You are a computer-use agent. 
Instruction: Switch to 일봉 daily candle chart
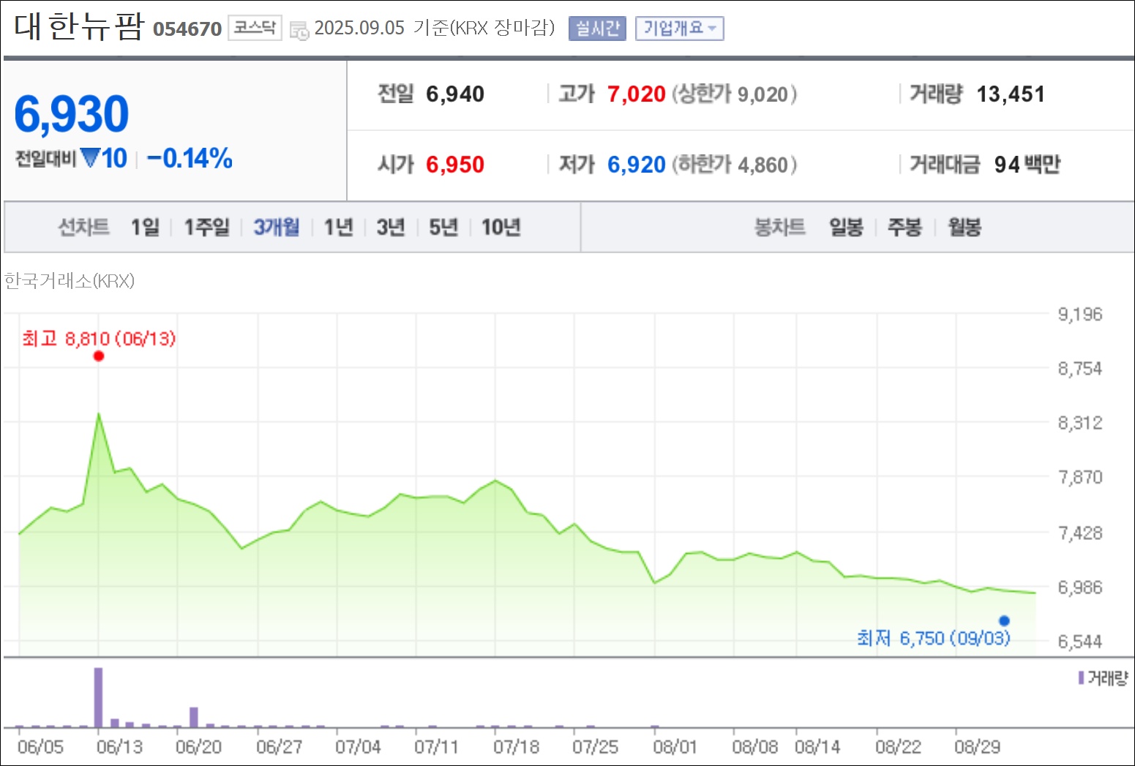point(846,228)
